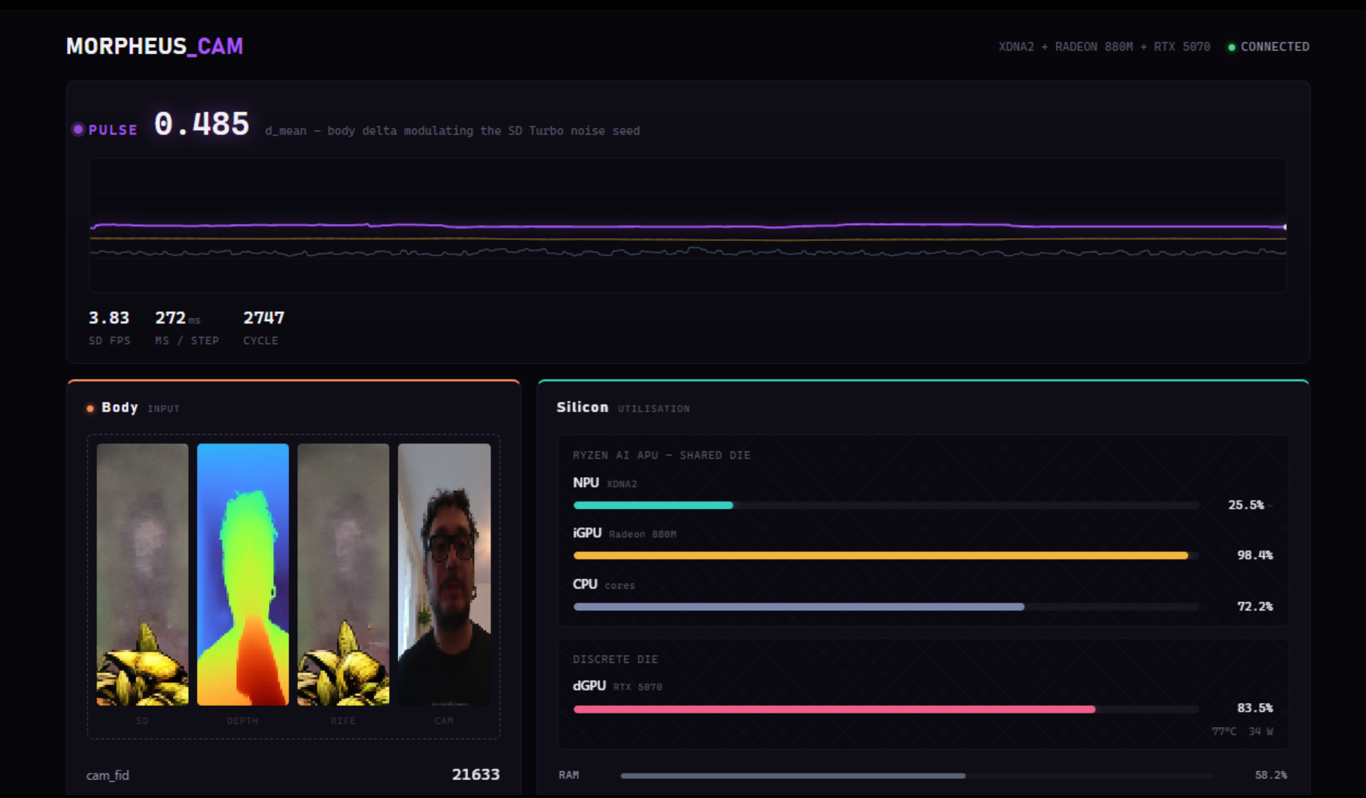The image size is (1366, 798).
Task: Click the SD FPS value 3.83
Action: pos(109,318)
